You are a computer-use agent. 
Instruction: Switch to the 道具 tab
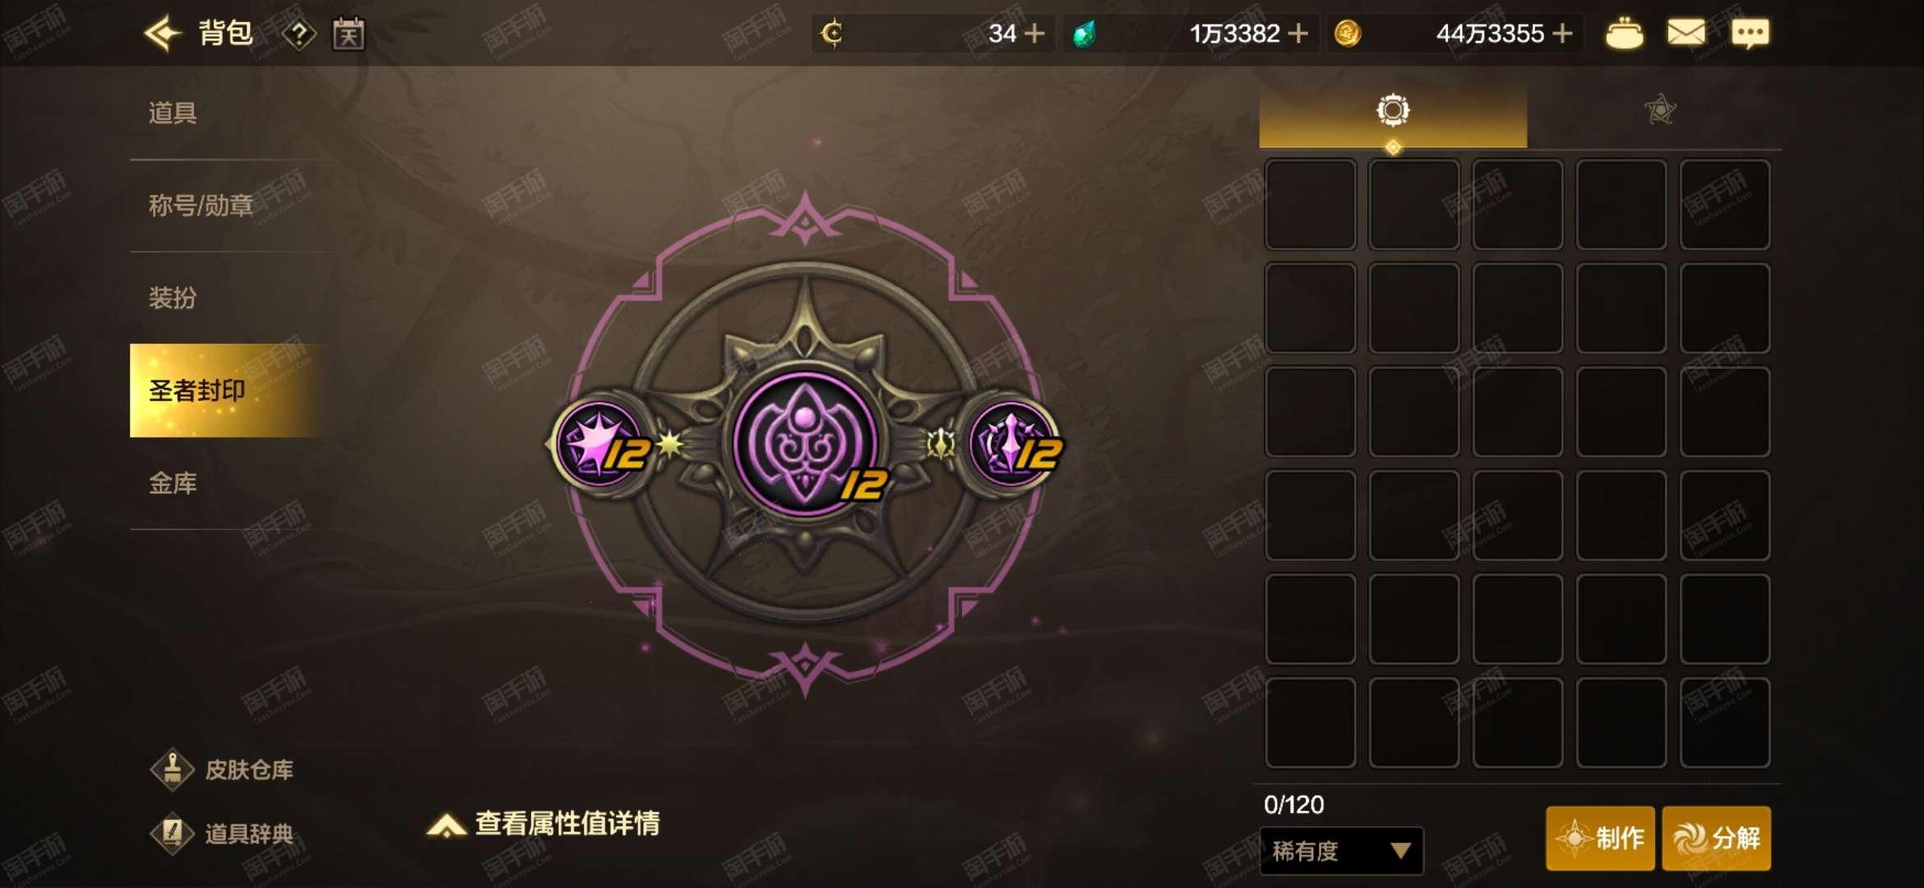click(x=173, y=113)
